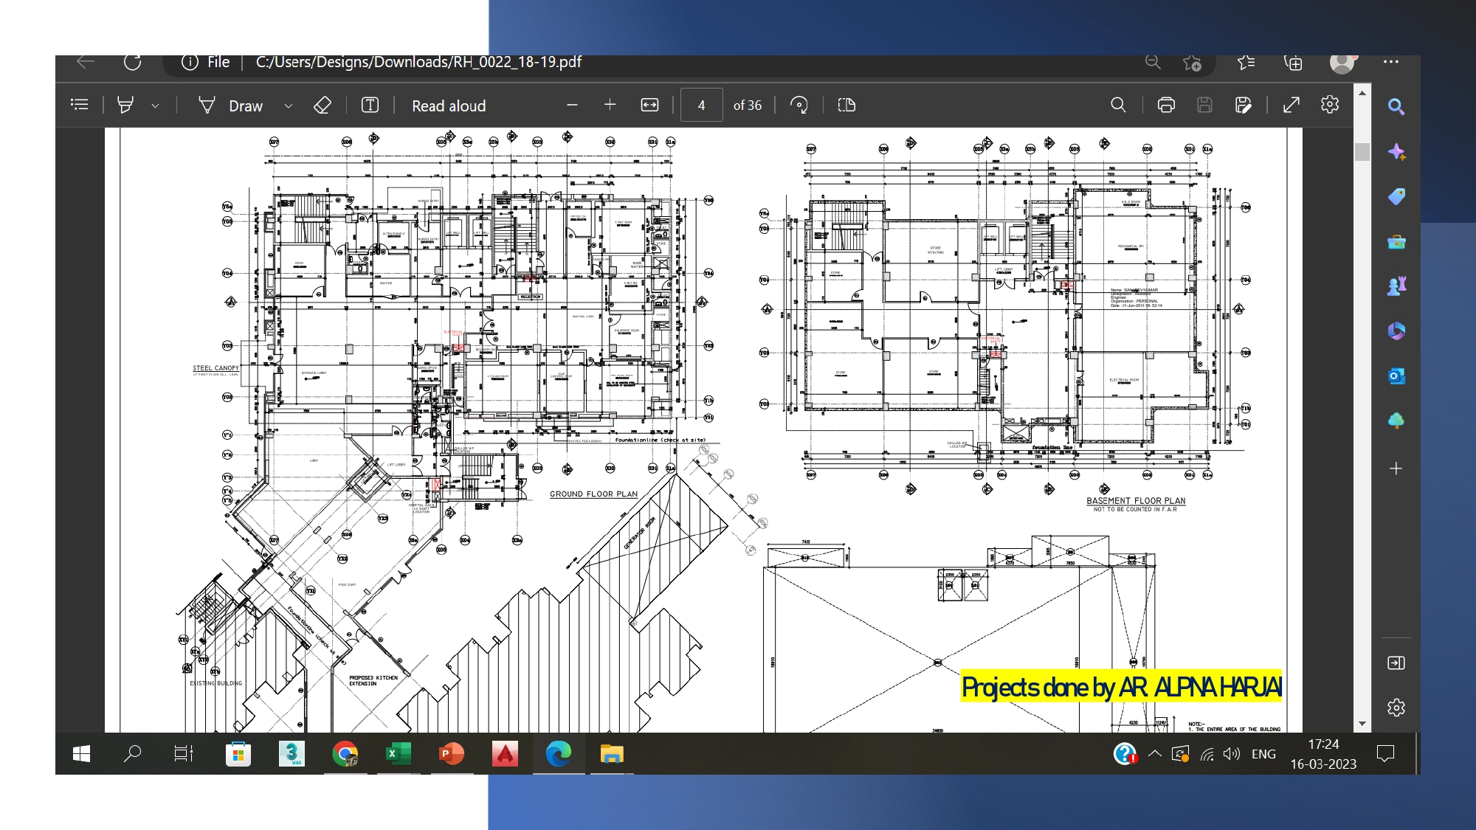Switch to AutoCAD on taskbar

click(505, 754)
